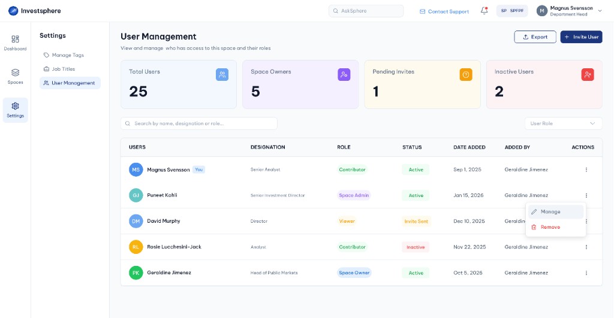Choose Remove from the row popup menu
Screen dimensions: 614x318
tap(556, 227)
